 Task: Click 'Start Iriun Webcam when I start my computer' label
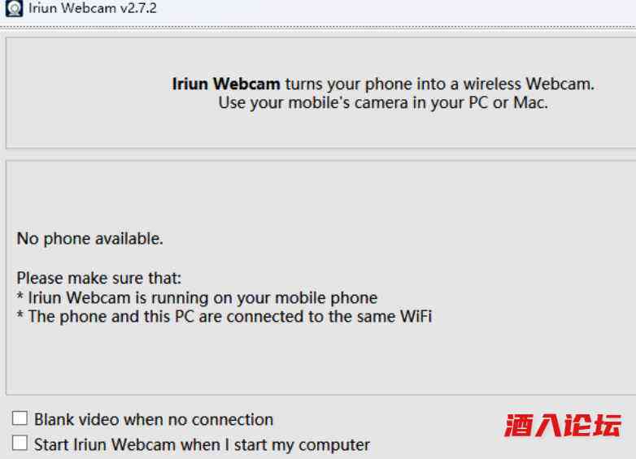point(202,445)
